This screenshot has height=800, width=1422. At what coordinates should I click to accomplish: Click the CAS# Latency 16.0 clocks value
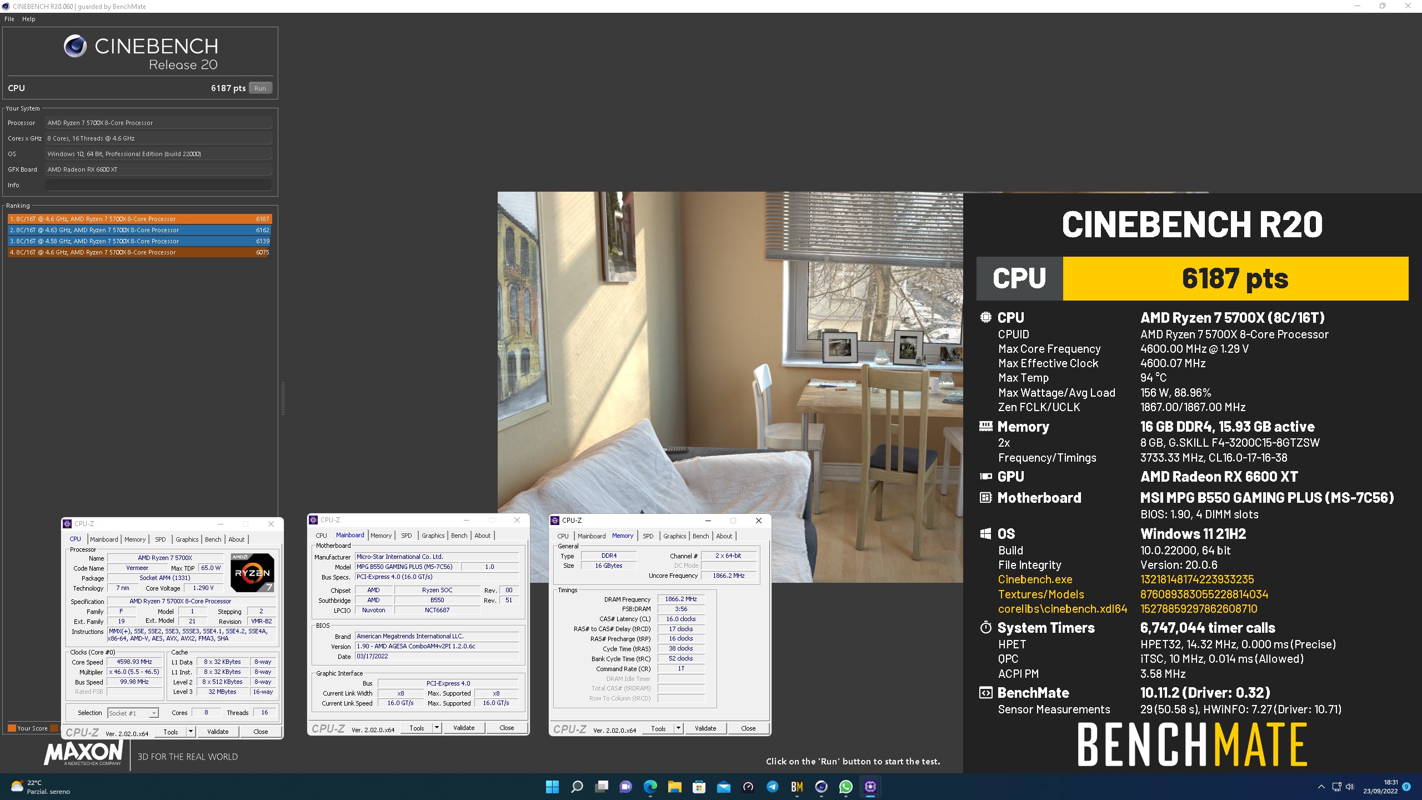pyautogui.click(x=681, y=619)
